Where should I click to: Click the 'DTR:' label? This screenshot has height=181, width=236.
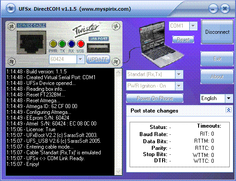click(161, 161)
